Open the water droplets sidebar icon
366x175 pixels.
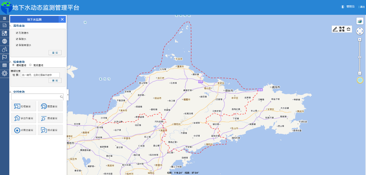click(x=5, y=49)
